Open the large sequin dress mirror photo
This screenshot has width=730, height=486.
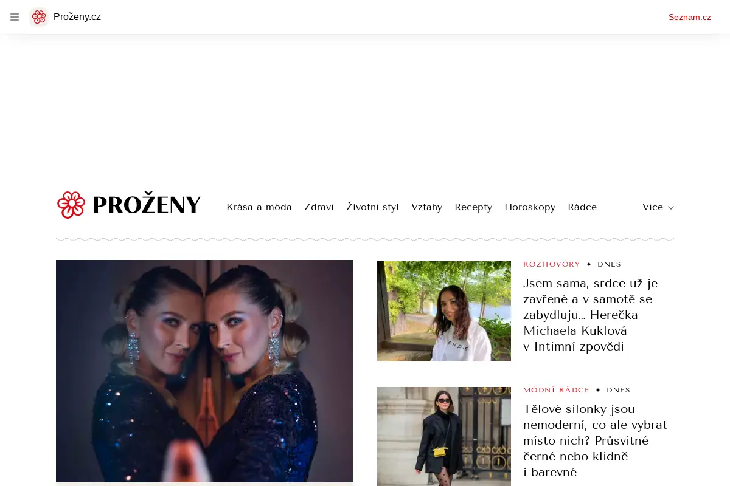pos(204,371)
